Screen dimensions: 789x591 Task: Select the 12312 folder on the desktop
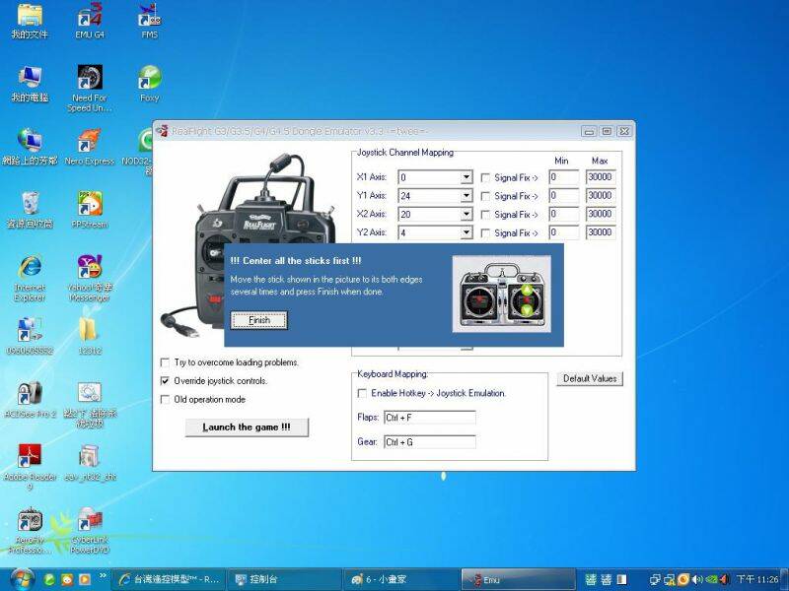click(90, 336)
